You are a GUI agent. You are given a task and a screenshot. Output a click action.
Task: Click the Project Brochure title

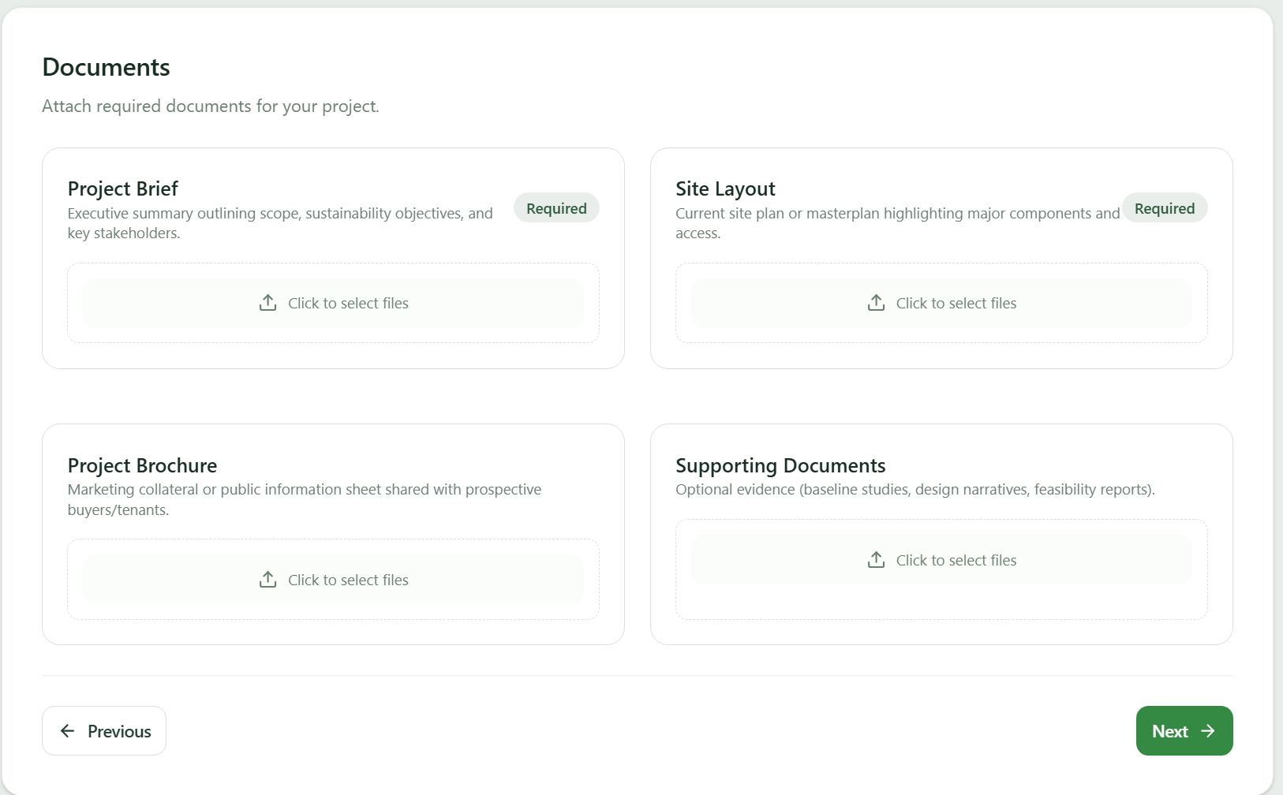[142, 465]
